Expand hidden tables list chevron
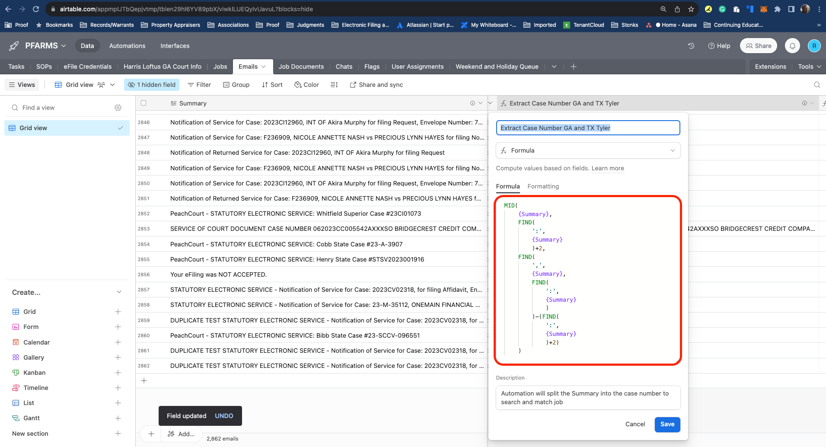This screenshot has width=826, height=447. pyautogui.click(x=554, y=67)
